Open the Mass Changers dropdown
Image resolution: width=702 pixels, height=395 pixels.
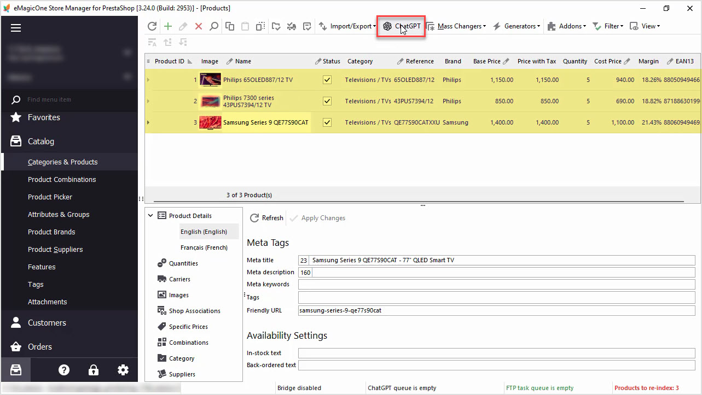pos(456,26)
